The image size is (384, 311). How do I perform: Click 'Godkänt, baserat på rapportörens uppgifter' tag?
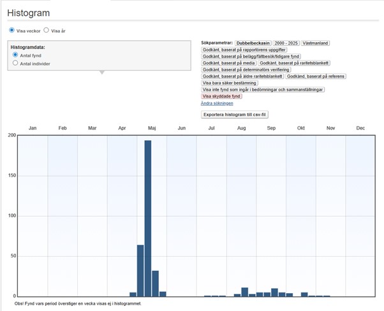pos(244,50)
